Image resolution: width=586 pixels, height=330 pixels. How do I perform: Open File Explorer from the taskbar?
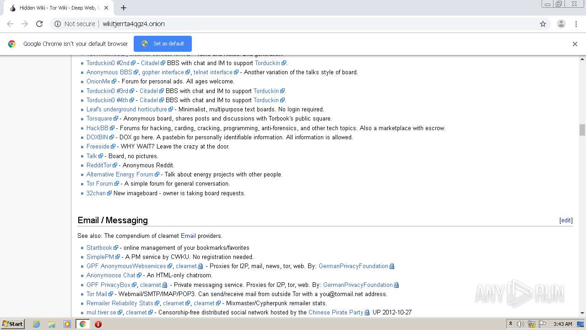coord(52,324)
